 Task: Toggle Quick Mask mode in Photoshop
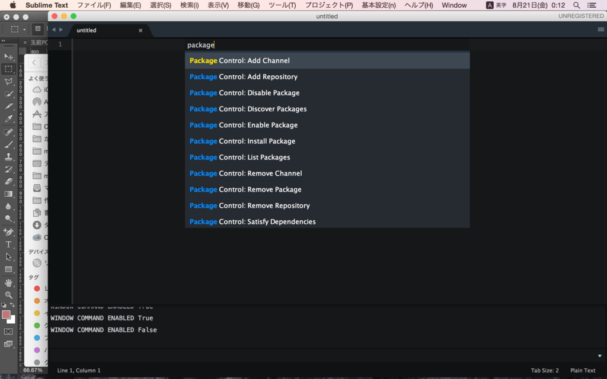tap(8, 332)
